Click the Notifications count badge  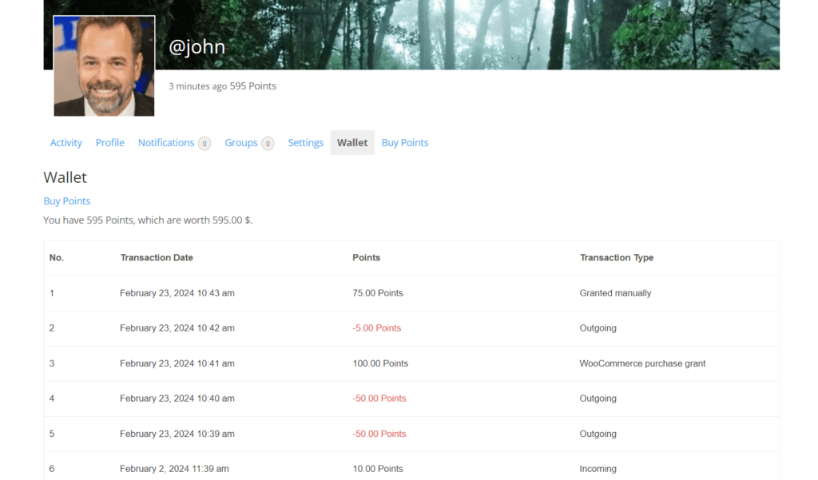point(204,144)
